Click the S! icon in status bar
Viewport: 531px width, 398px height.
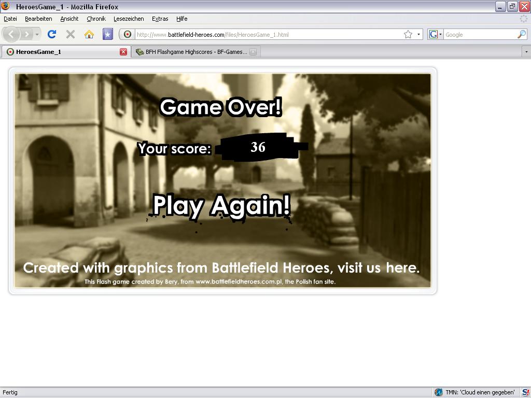[525, 392]
